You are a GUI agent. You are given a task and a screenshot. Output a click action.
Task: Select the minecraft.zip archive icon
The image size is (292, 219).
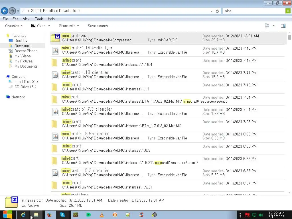[x=55, y=38]
